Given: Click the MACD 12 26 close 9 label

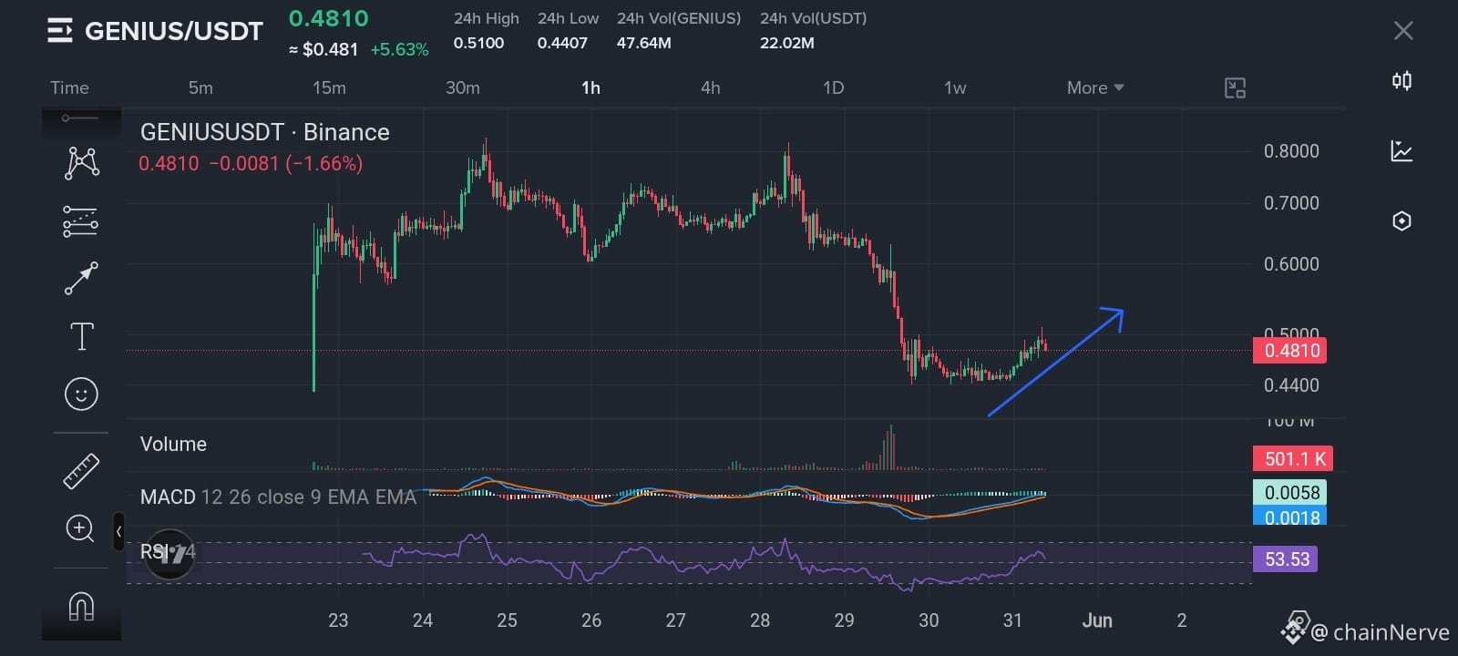Looking at the screenshot, I should 278,497.
